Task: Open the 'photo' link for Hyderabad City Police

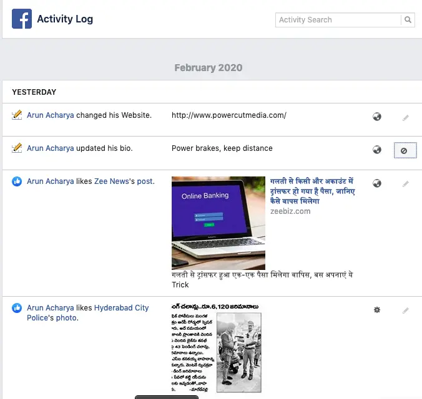Action: tap(66, 318)
